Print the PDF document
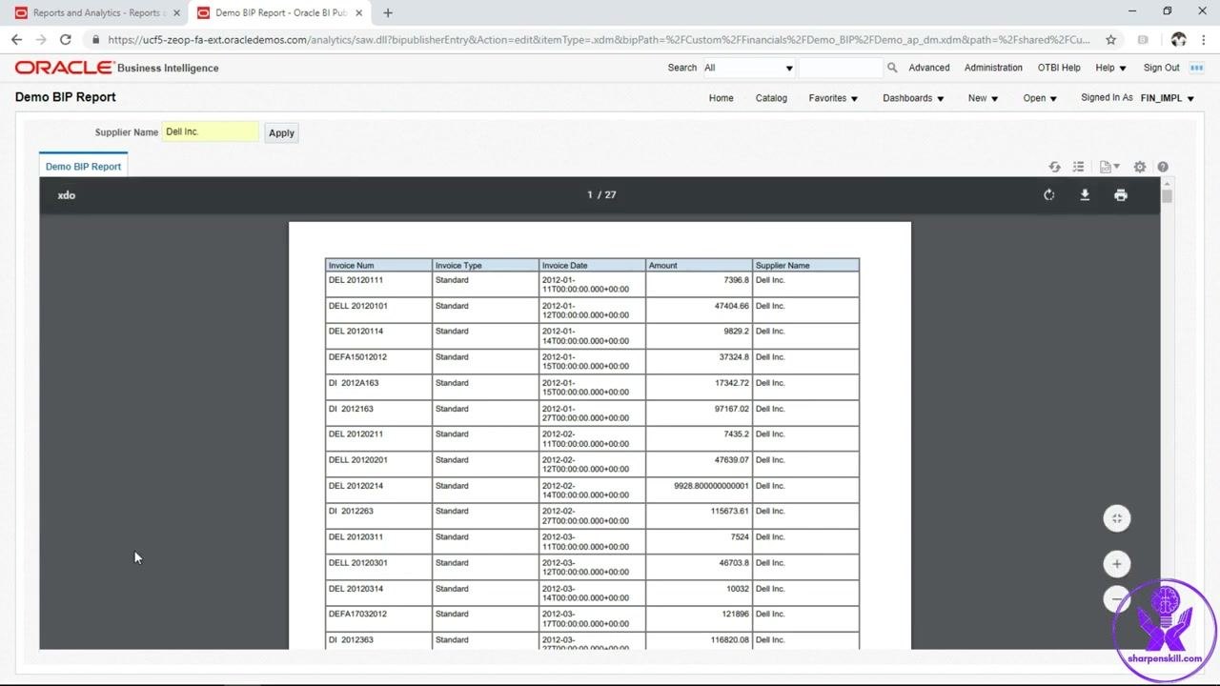 point(1121,194)
